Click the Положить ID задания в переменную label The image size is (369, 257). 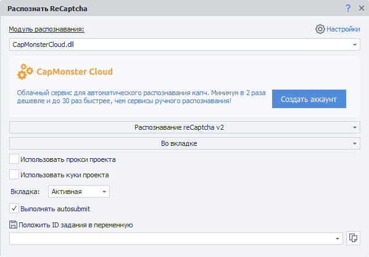(75, 225)
